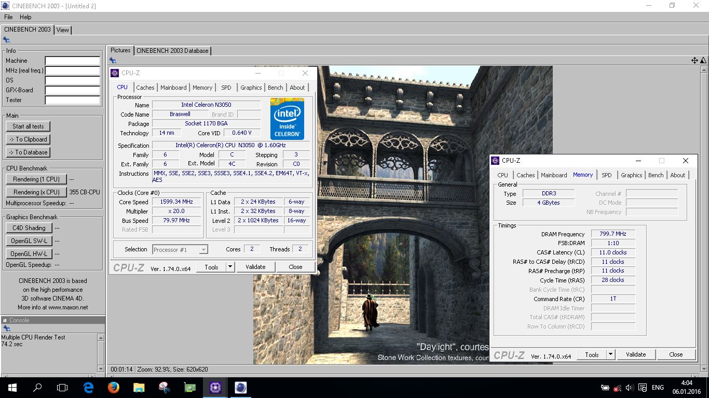Launch Microsoft Edge from the taskbar
Screen dimensions: 709x398
88,387
